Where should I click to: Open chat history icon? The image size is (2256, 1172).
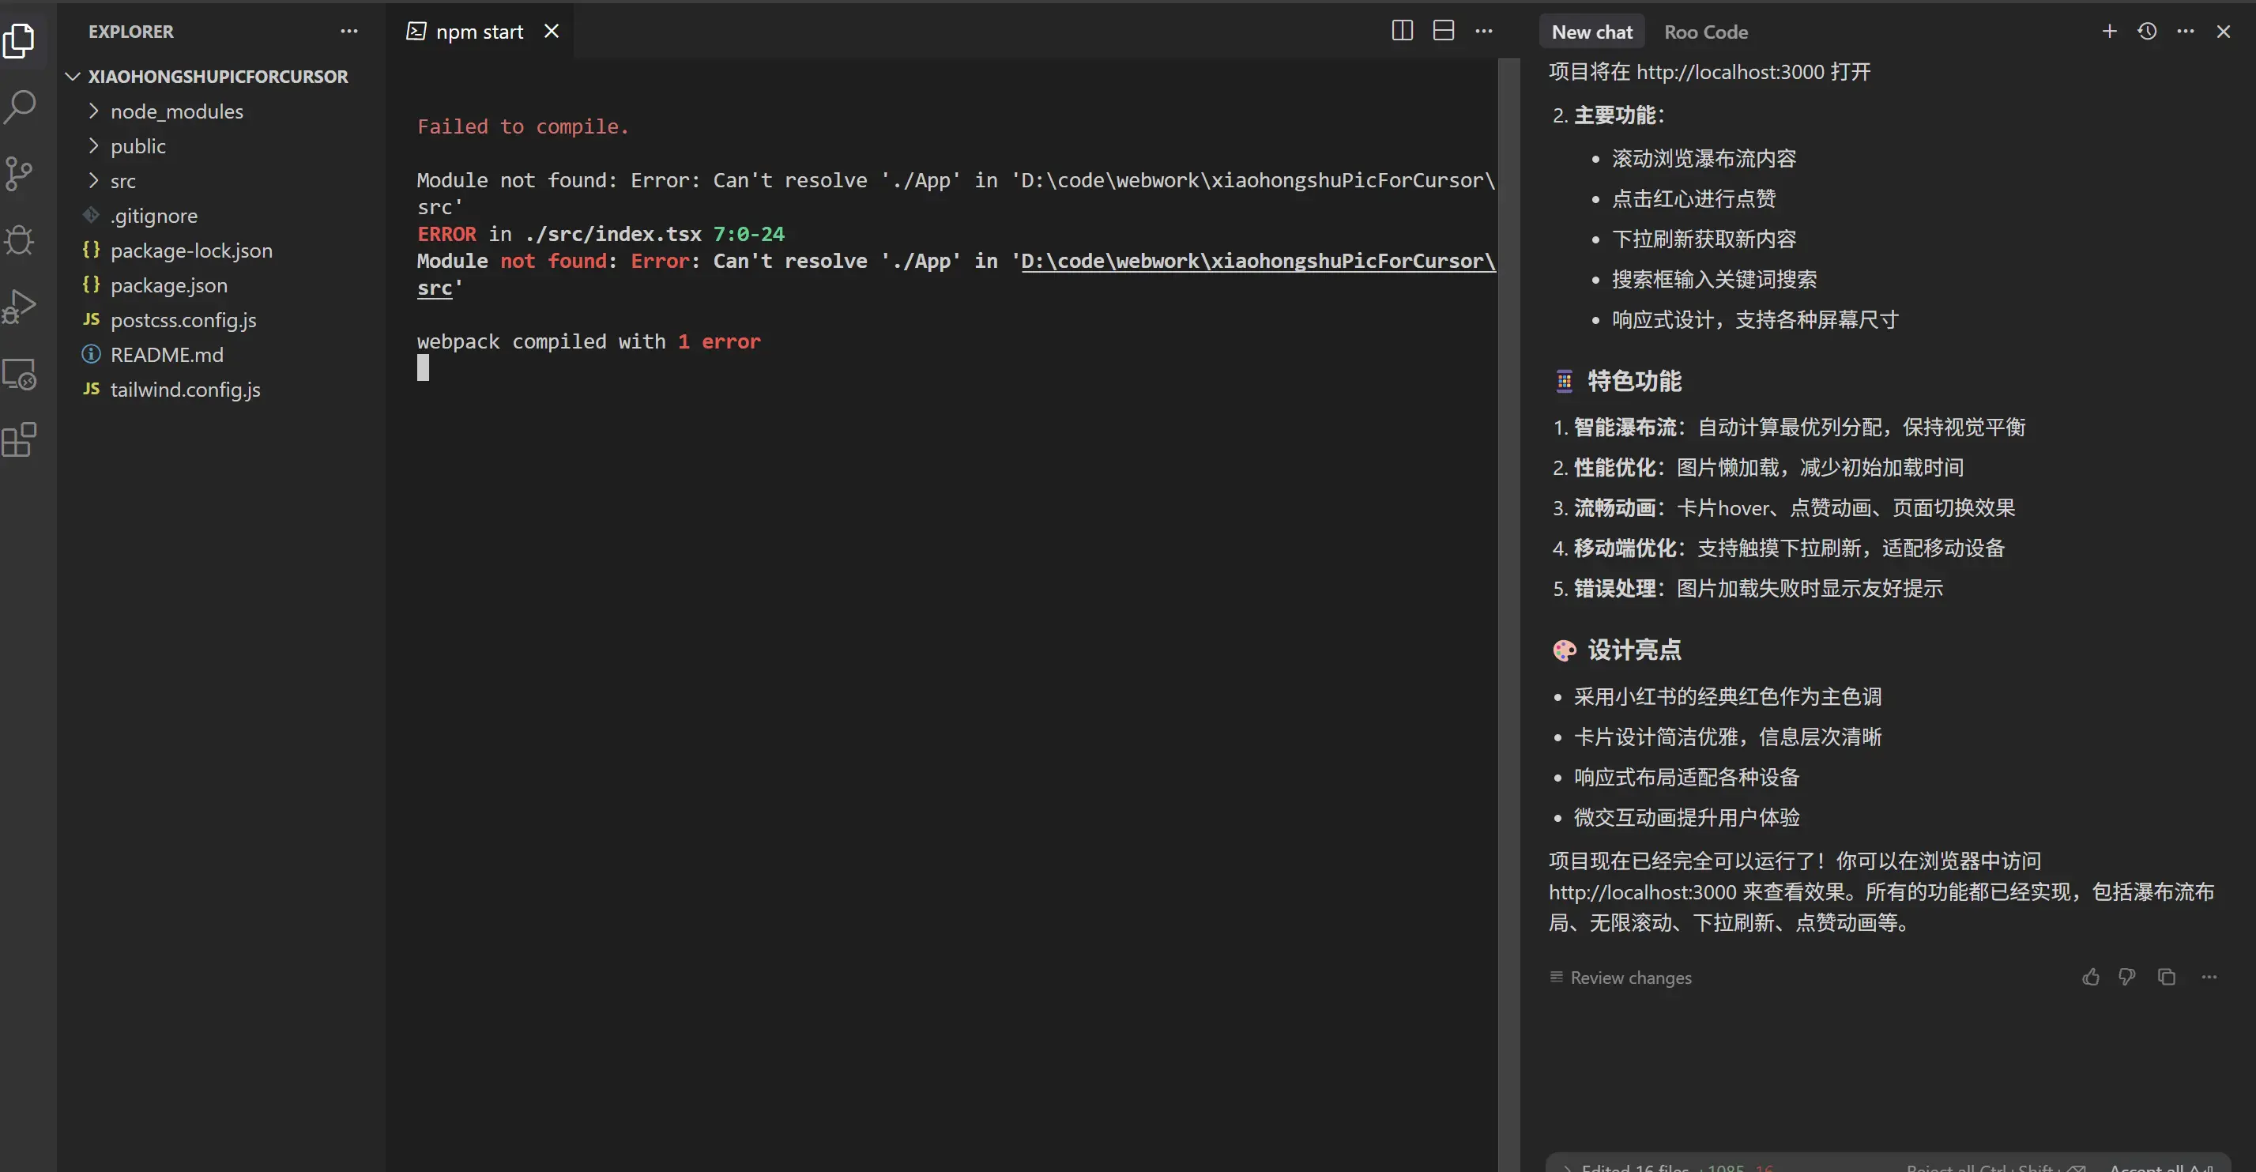coord(2146,32)
